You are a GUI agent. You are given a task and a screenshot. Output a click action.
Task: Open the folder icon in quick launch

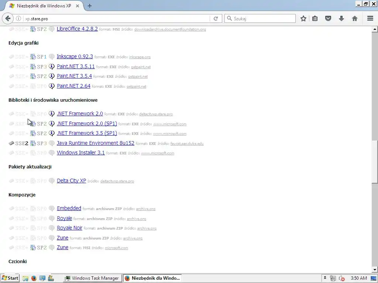25,278
